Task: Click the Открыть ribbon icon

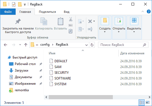Action: [x=119, y=21]
